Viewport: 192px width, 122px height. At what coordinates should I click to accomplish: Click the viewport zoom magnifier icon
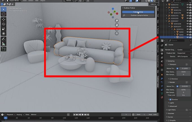coord(116,21)
